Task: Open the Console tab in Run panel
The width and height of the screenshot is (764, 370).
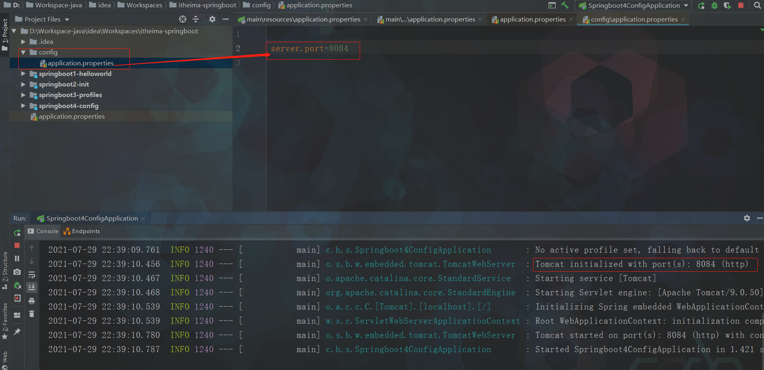Action: (x=43, y=231)
